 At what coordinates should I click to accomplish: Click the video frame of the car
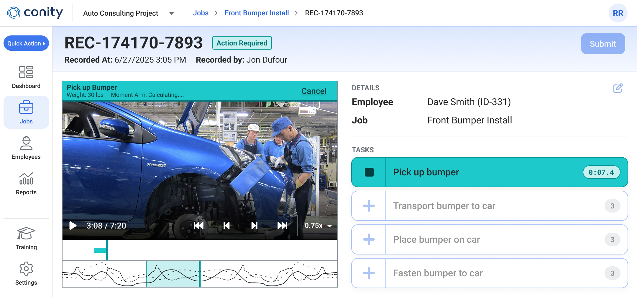click(x=200, y=170)
